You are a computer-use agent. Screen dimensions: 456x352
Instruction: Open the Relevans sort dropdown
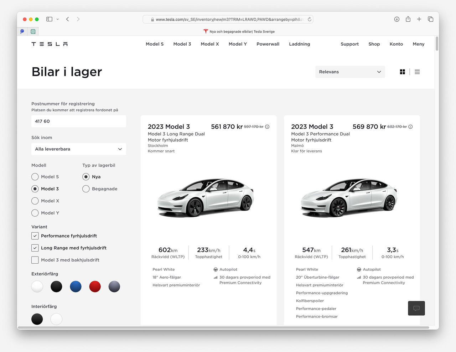point(350,72)
